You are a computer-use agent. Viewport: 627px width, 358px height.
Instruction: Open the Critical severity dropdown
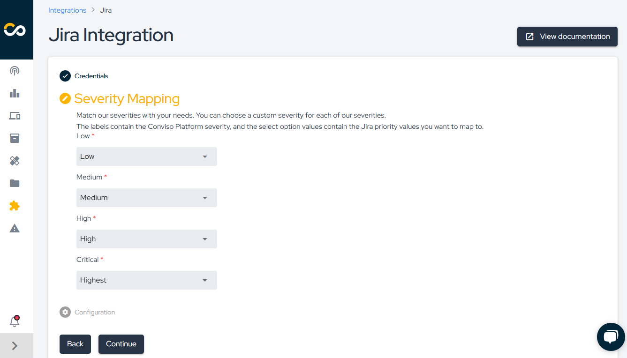147,280
